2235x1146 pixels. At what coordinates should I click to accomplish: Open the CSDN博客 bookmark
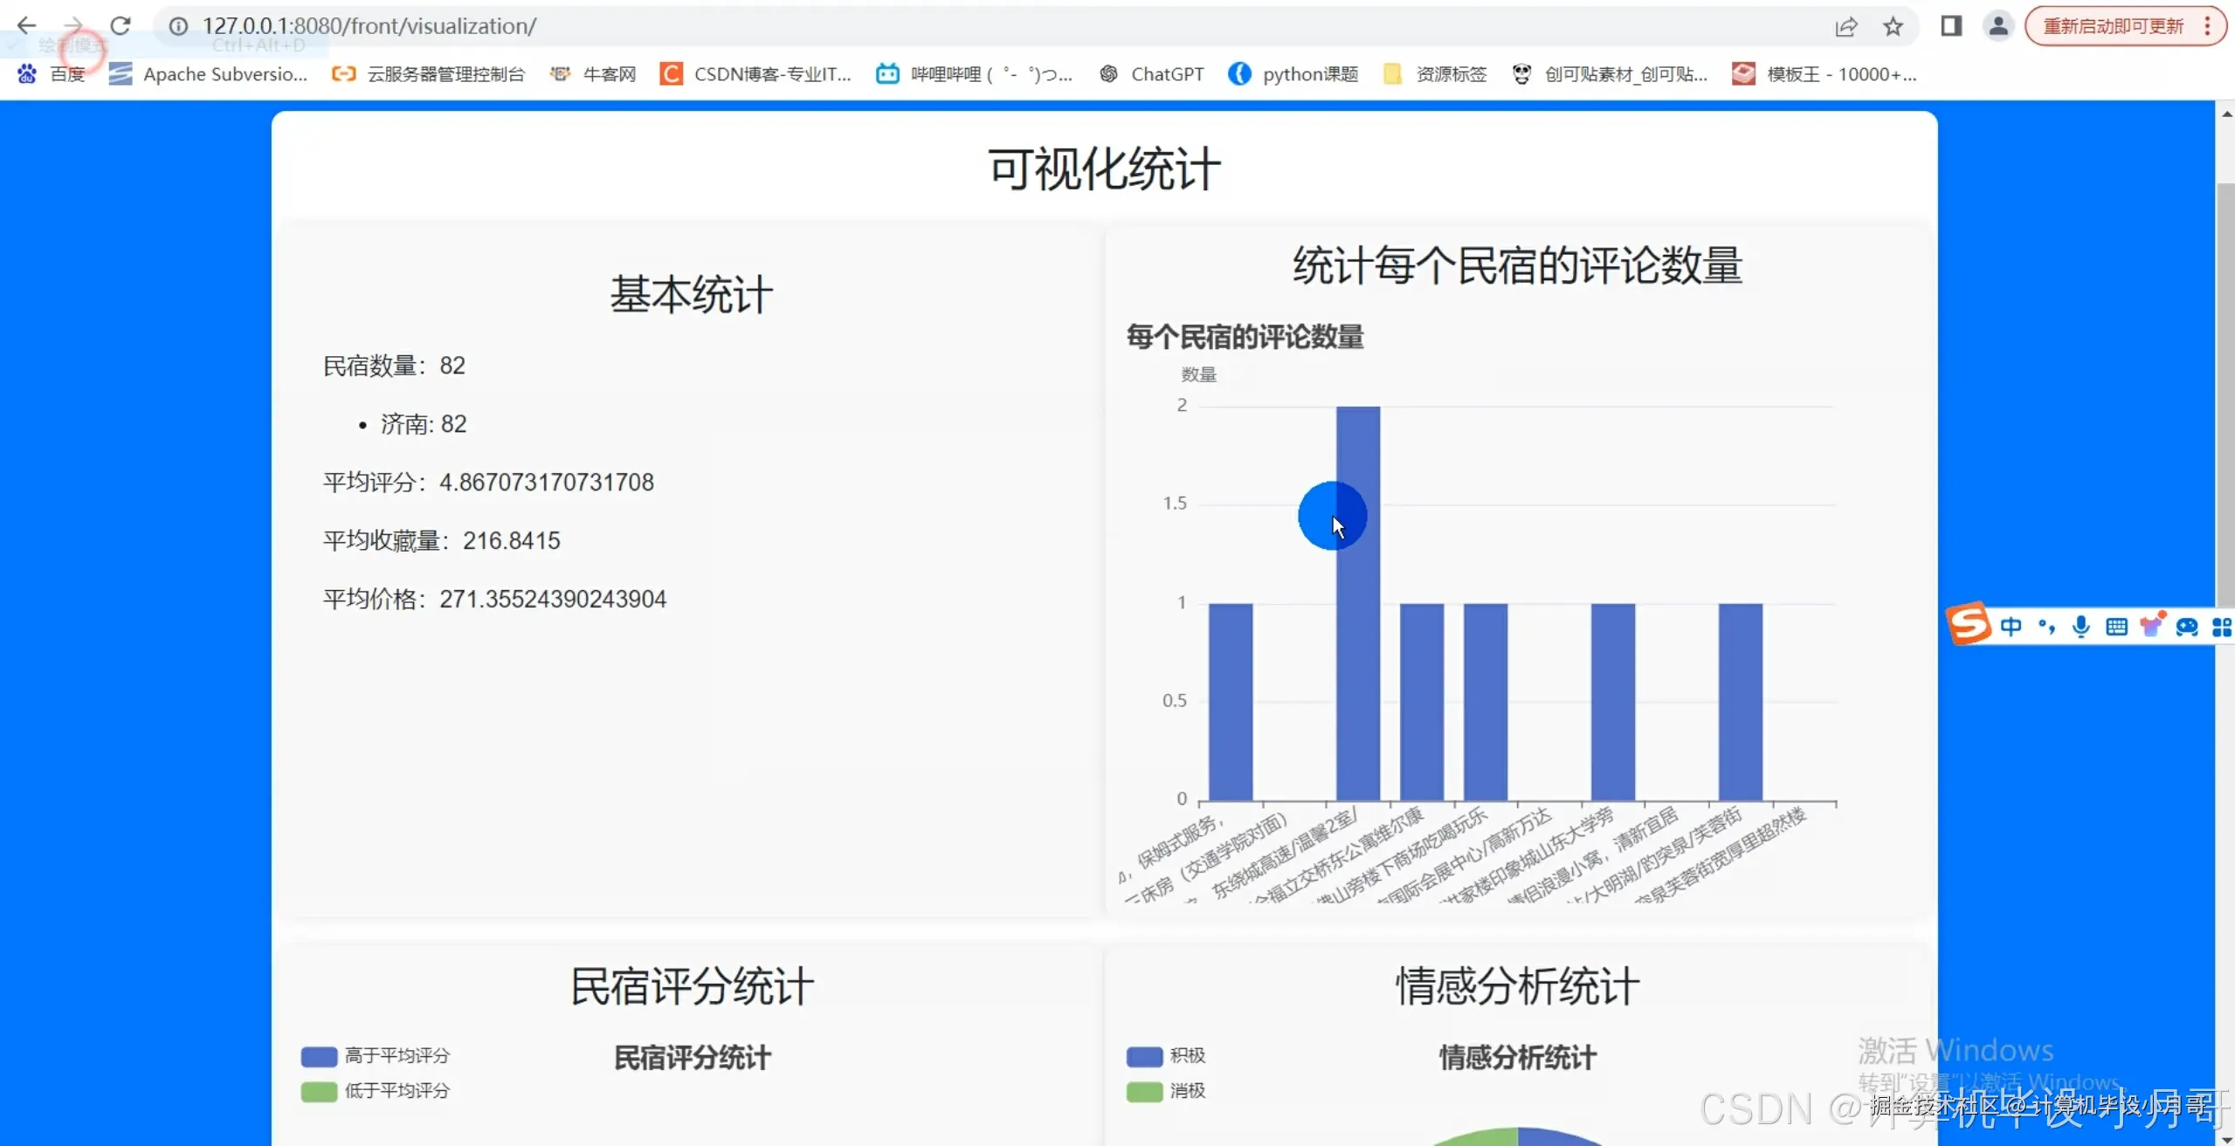[x=755, y=74]
